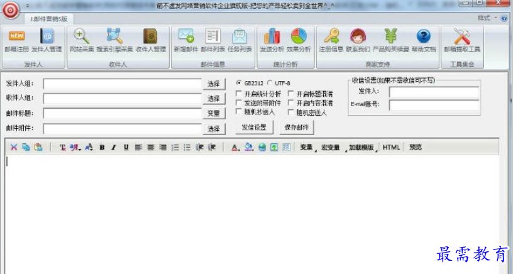Toggle italic formatting in the editor
Viewport: 513px width, 274px height.
114,148
